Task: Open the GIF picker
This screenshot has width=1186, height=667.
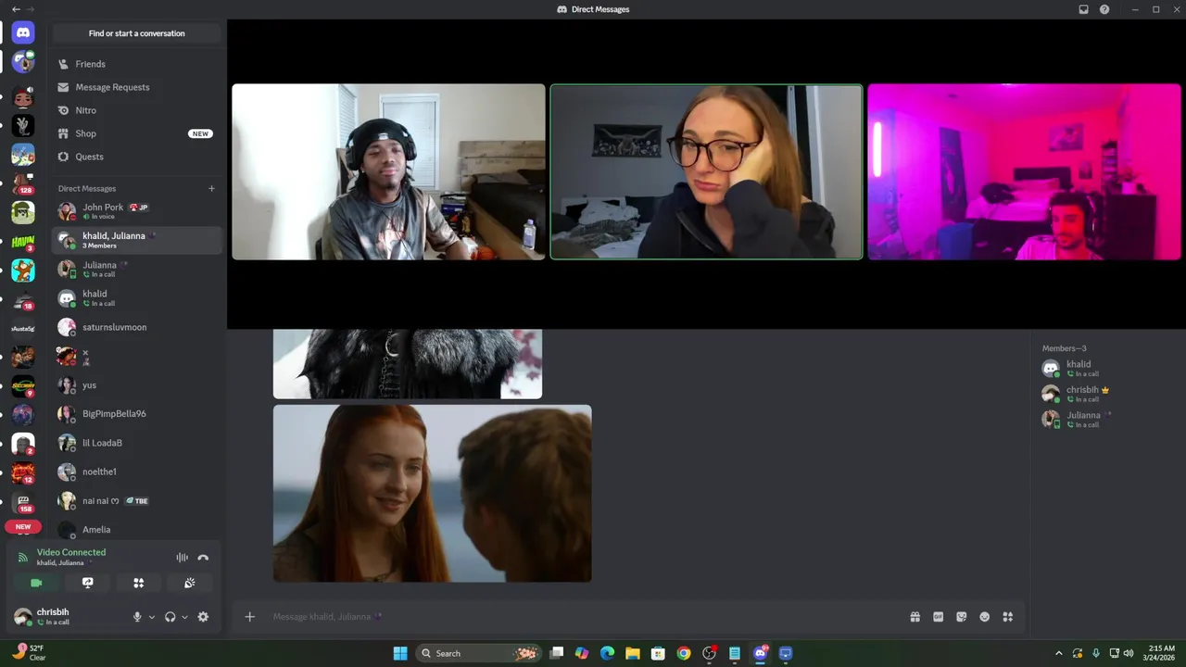Action: pos(938,617)
